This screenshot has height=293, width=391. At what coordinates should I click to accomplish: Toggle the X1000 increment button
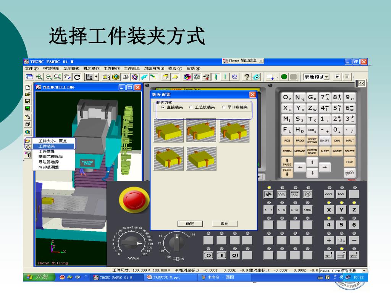[x=307, y=210]
